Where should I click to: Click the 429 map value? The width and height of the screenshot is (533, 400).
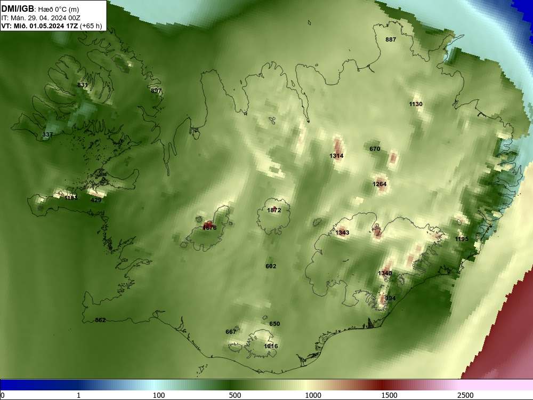(x=96, y=200)
